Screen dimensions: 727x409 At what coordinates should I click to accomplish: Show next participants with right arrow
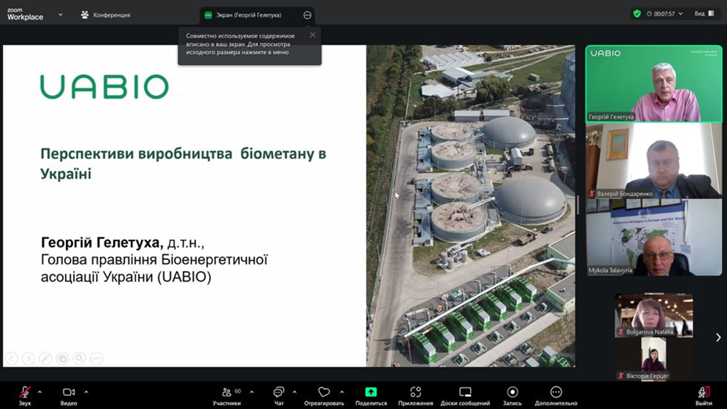718,337
